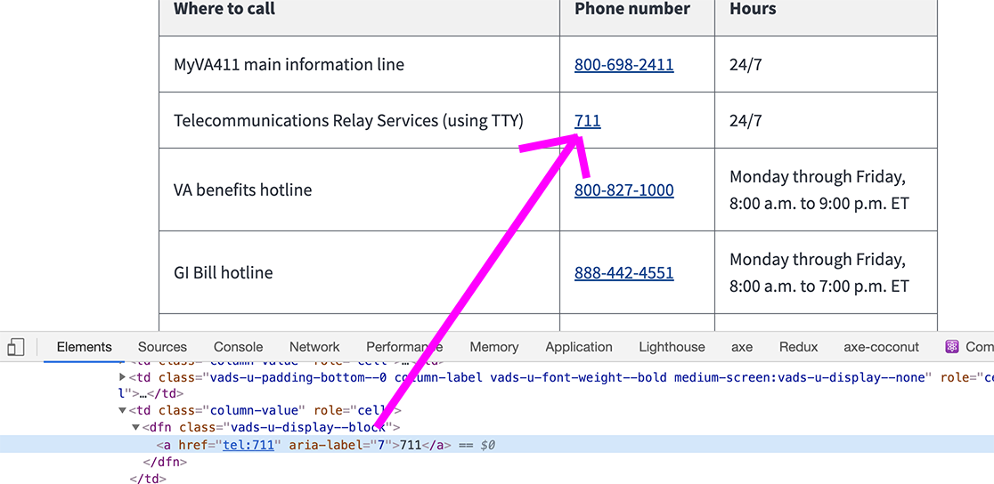Click the 'Phone number' column header

click(632, 9)
